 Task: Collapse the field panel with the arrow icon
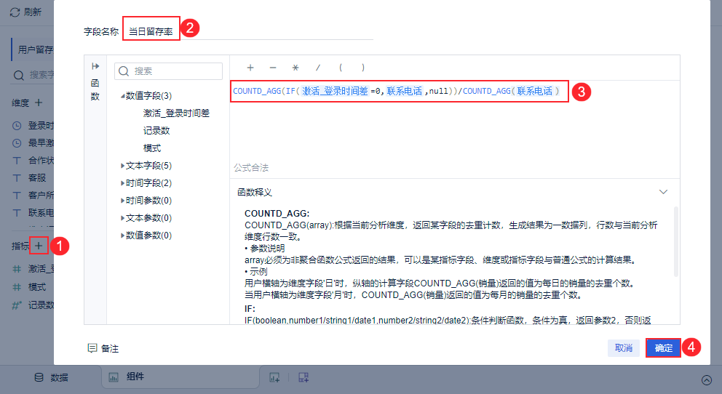click(x=95, y=66)
